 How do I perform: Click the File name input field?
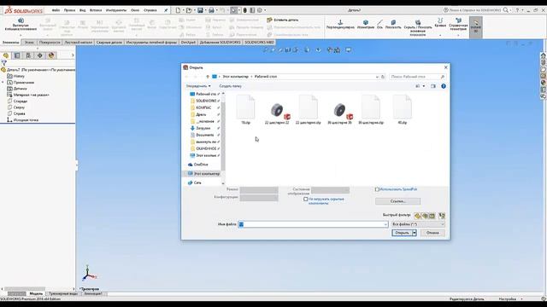[x=313, y=224]
